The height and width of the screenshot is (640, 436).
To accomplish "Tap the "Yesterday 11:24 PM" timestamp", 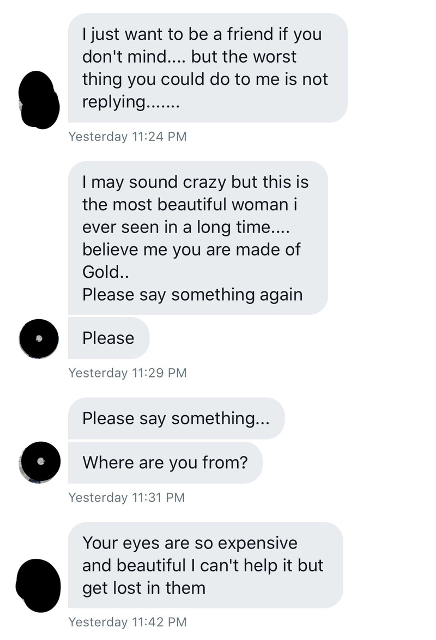I will click(128, 137).
